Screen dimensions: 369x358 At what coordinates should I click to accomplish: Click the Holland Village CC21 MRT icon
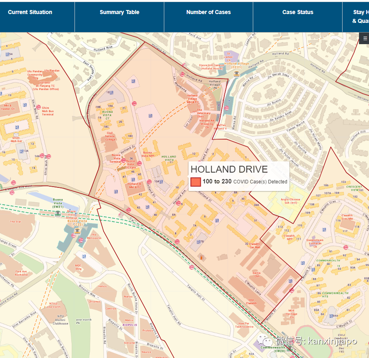pos(236,74)
